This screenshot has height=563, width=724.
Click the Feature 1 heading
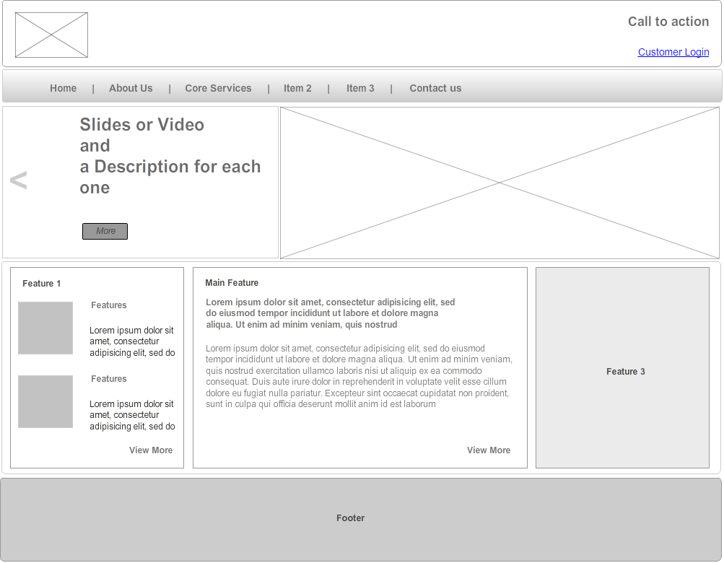click(42, 284)
